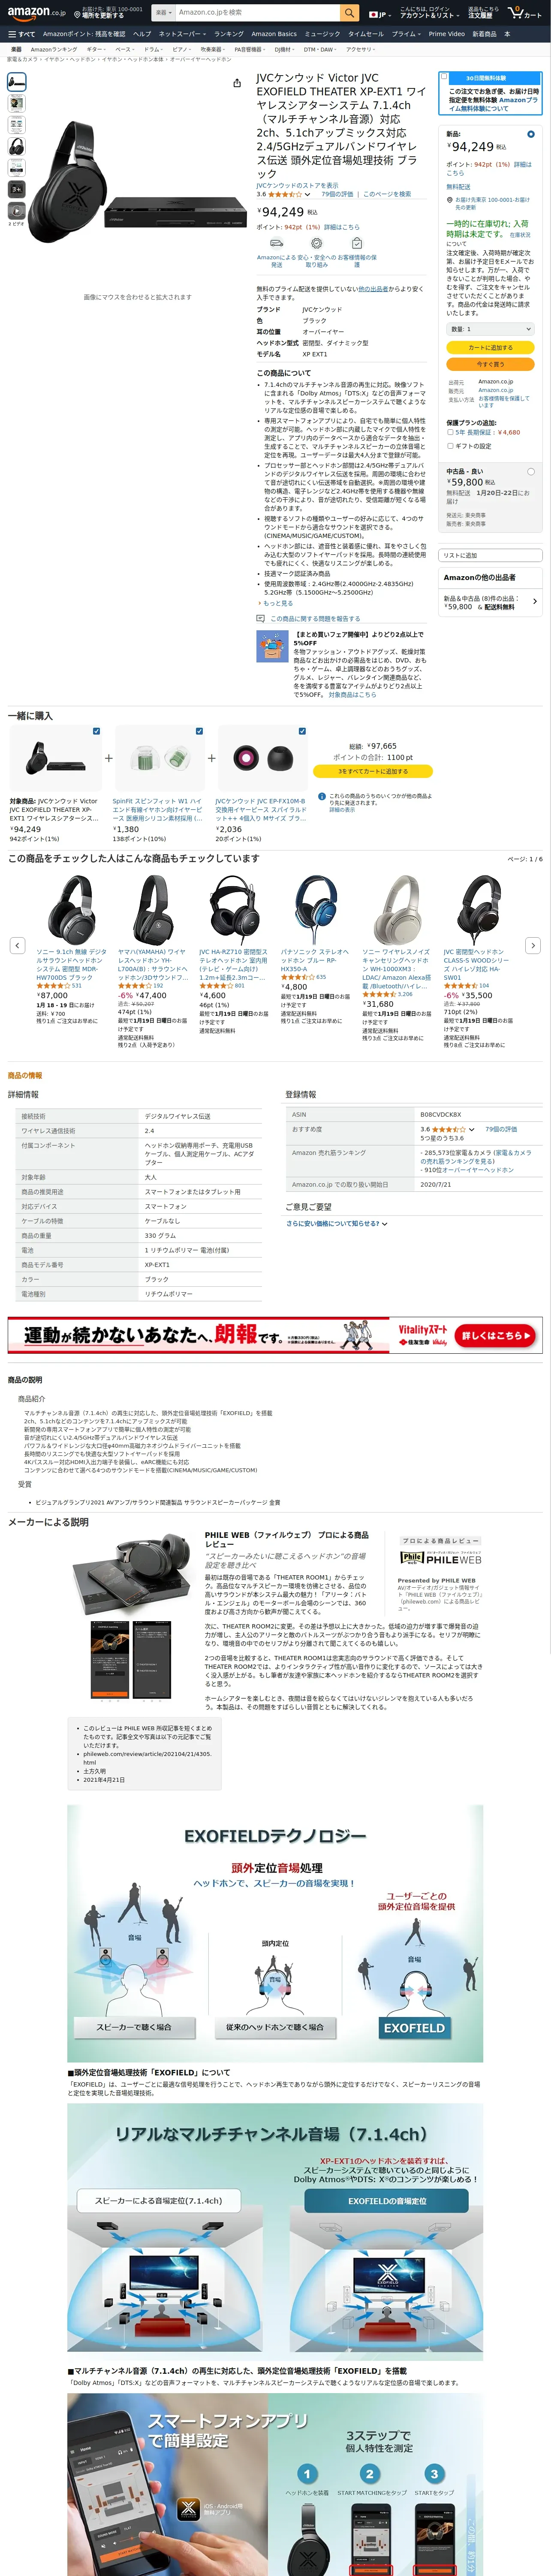This screenshot has width=551, height=2576.
Task: Open 'タイムセール' nav item
Action: 365,34
